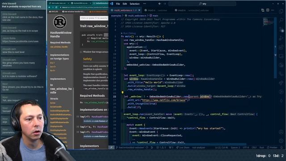Open the Source Control view in the activity bar
This screenshot has height=161, width=286.
tap(281, 29)
